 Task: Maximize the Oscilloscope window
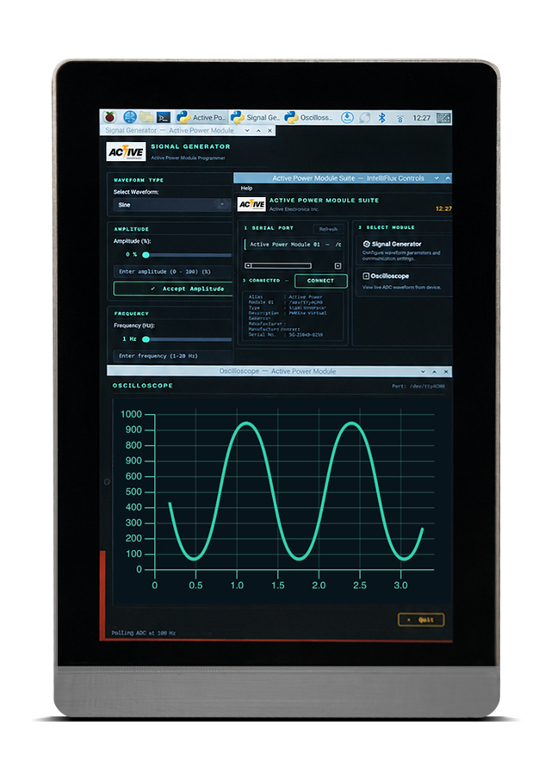point(435,371)
